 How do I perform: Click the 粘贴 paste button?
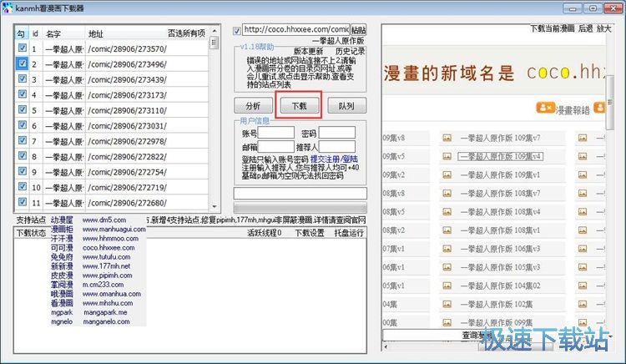tap(359, 30)
